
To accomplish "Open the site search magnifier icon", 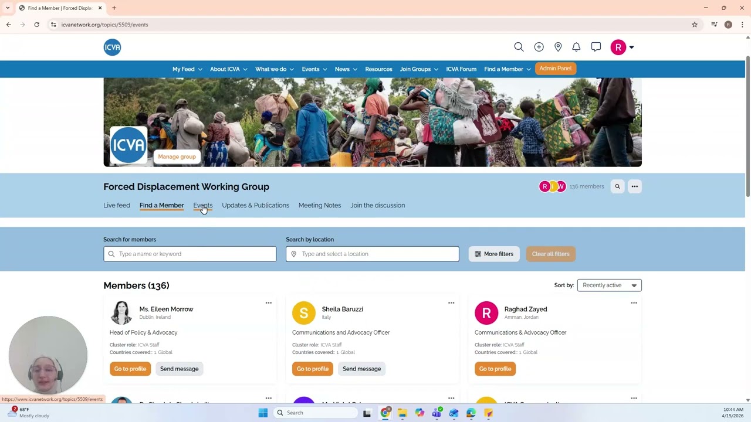I will pyautogui.click(x=519, y=47).
